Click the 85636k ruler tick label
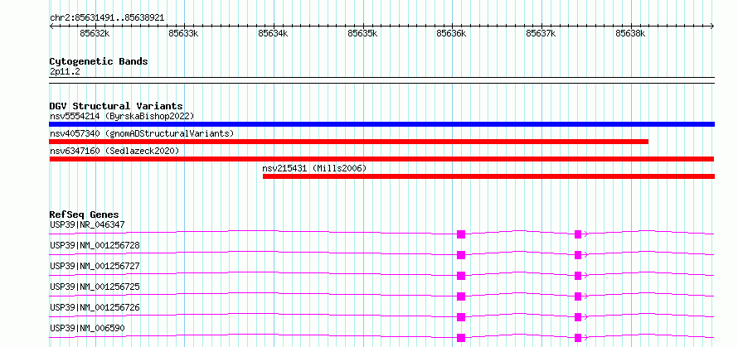The height and width of the screenshot is (347, 738). pyautogui.click(x=452, y=33)
